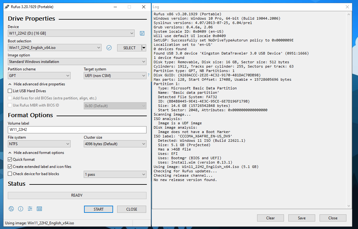Viewport: 358px width, 229px height.
Task: Click the START button
Action: pyautogui.click(x=98, y=209)
